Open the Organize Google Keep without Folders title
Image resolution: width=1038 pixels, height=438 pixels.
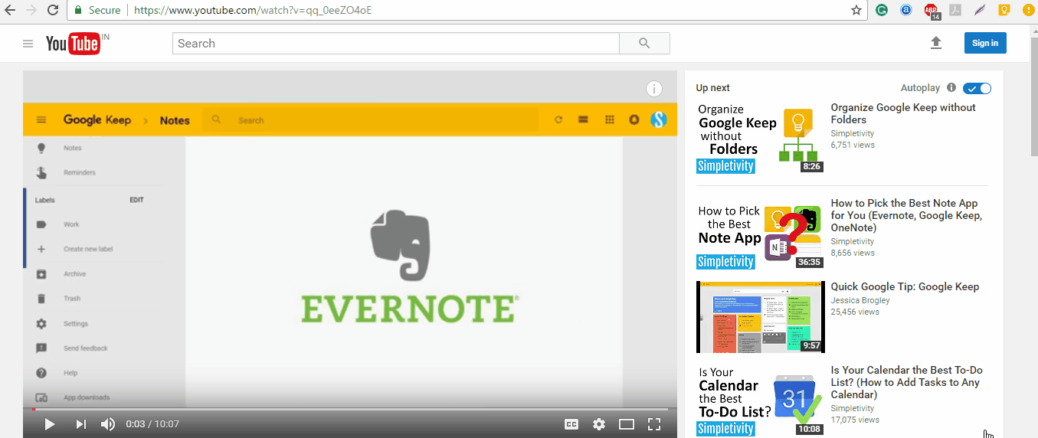[903, 113]
